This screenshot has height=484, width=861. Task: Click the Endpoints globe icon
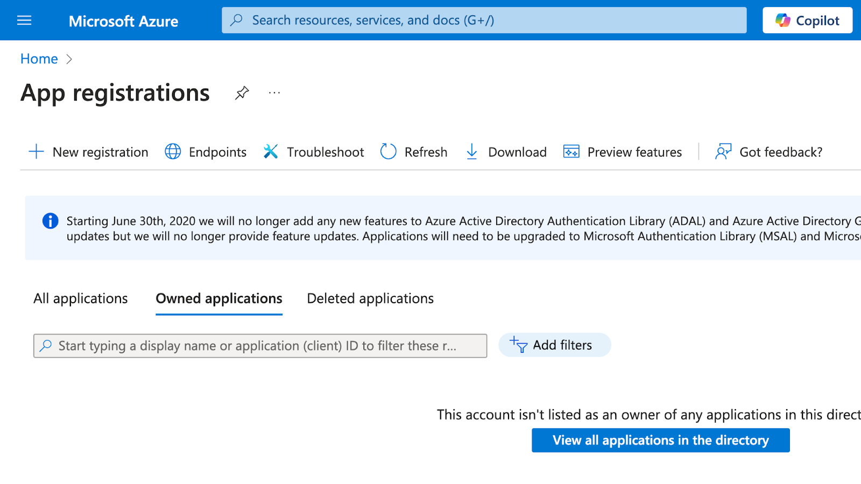pos(173,152)
